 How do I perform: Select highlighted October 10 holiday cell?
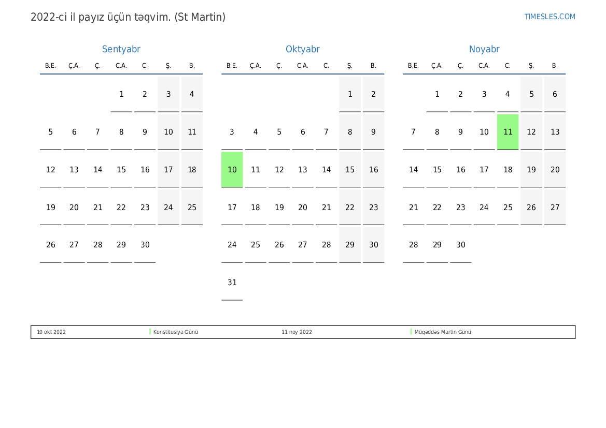click(232, 170)
